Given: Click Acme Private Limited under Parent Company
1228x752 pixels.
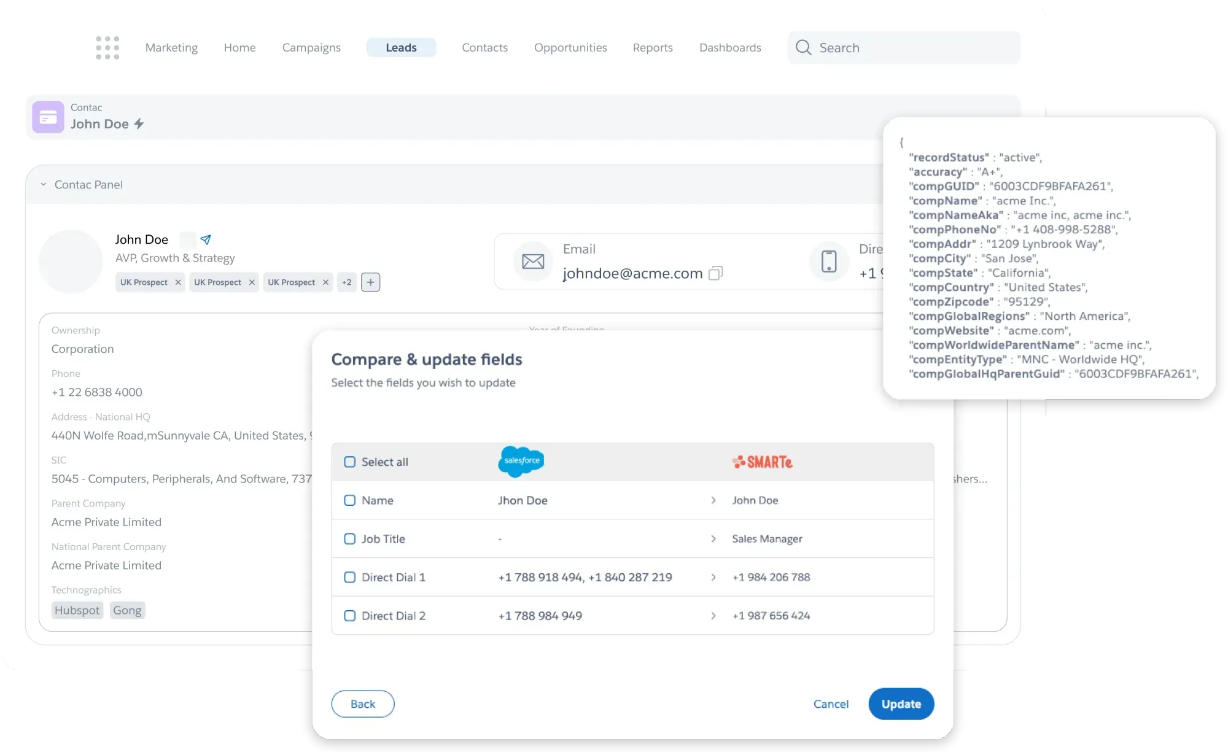Looking at the screenshot, I should 106,522.
